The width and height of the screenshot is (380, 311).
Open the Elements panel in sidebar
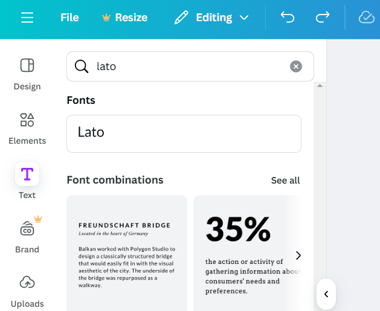click(27, 128)
